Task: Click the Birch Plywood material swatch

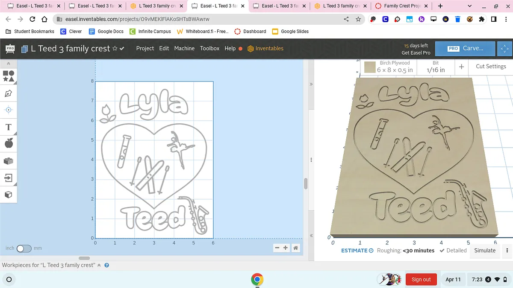Action: click(x=369, y=67)
